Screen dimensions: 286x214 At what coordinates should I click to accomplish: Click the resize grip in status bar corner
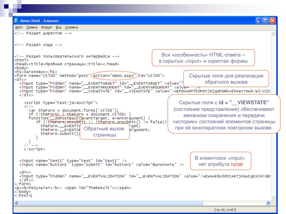(x=274, y=211)
